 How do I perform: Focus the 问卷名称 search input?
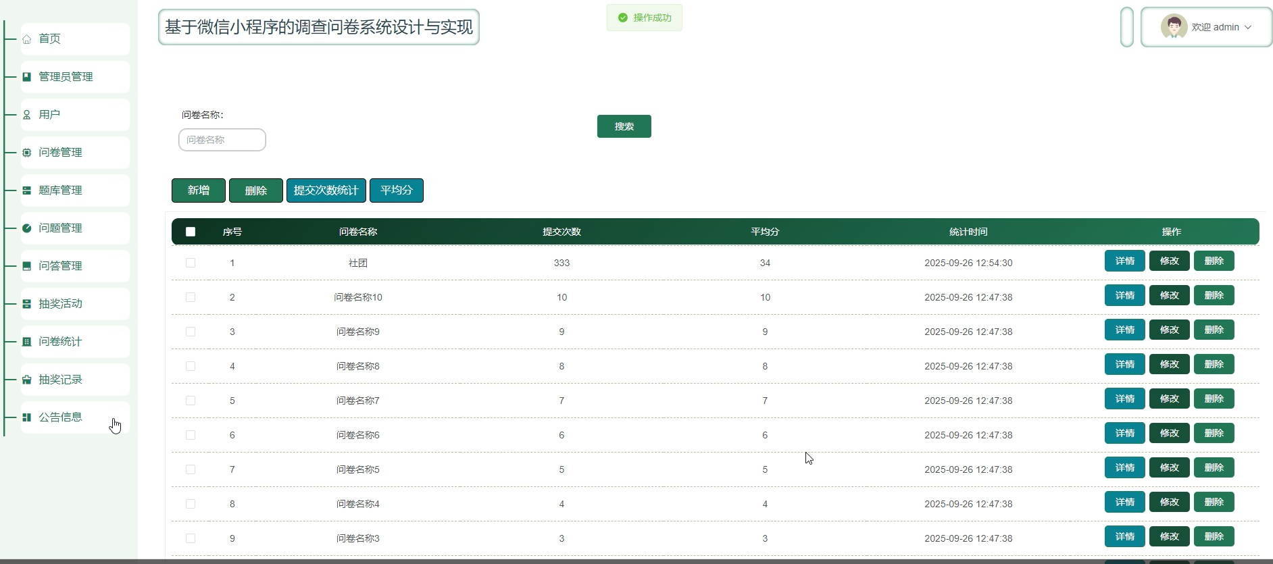[x=222, y=140]
